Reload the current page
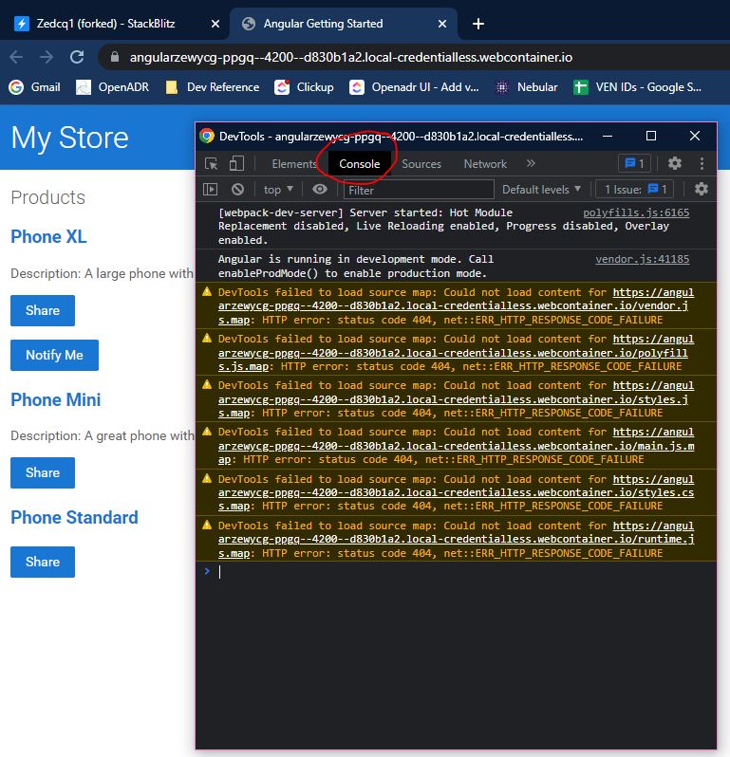Screen dimensions: 730x757 pos(77,57)
